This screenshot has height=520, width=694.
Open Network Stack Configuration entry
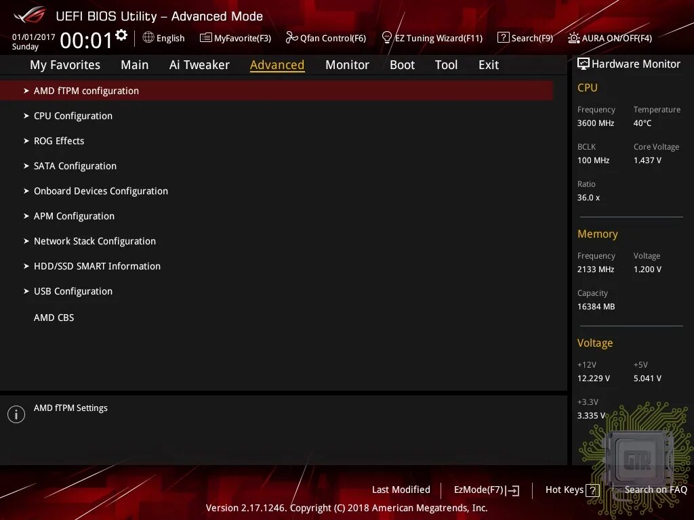[x=95, y=241]
